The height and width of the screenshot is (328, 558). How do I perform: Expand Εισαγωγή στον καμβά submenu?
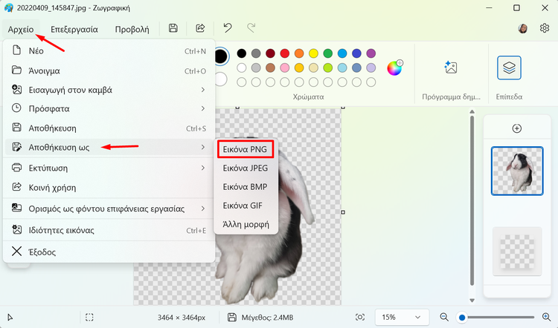pos(109,90)
